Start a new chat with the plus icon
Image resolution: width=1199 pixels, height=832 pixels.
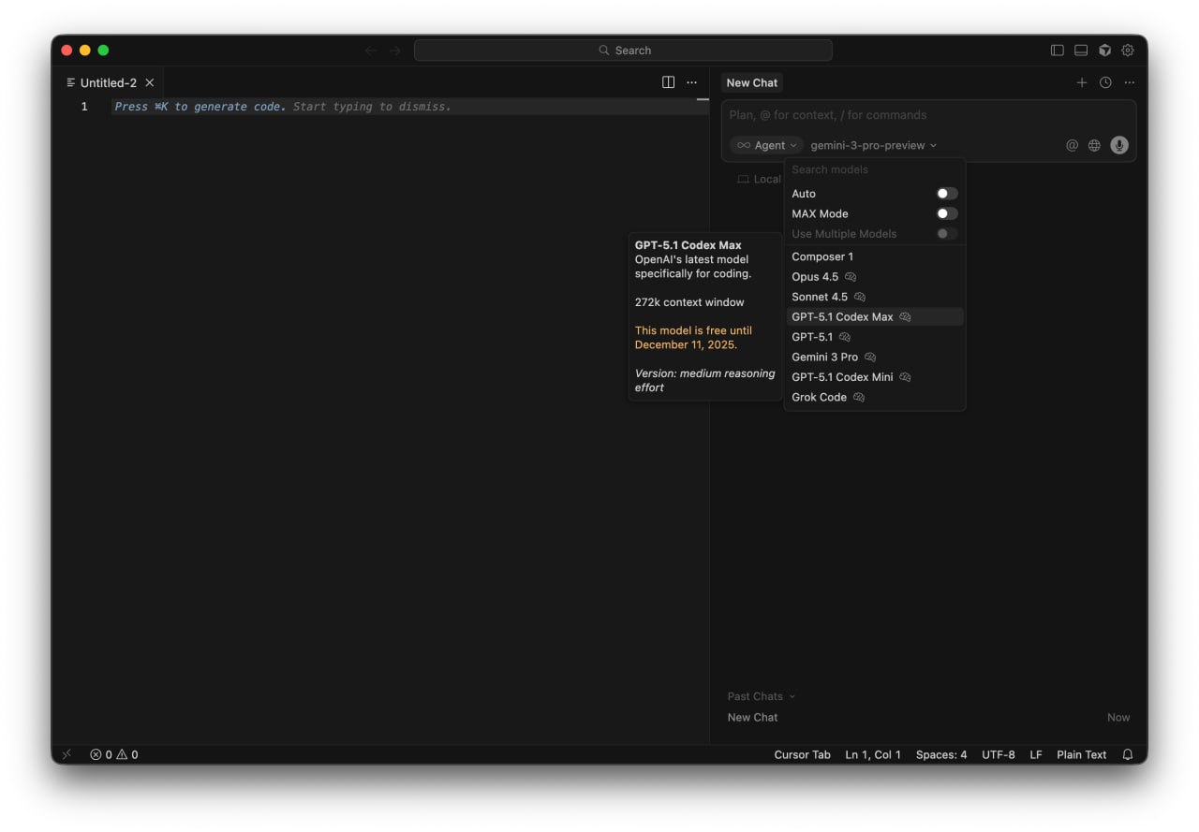click(x=1082, y=82)
